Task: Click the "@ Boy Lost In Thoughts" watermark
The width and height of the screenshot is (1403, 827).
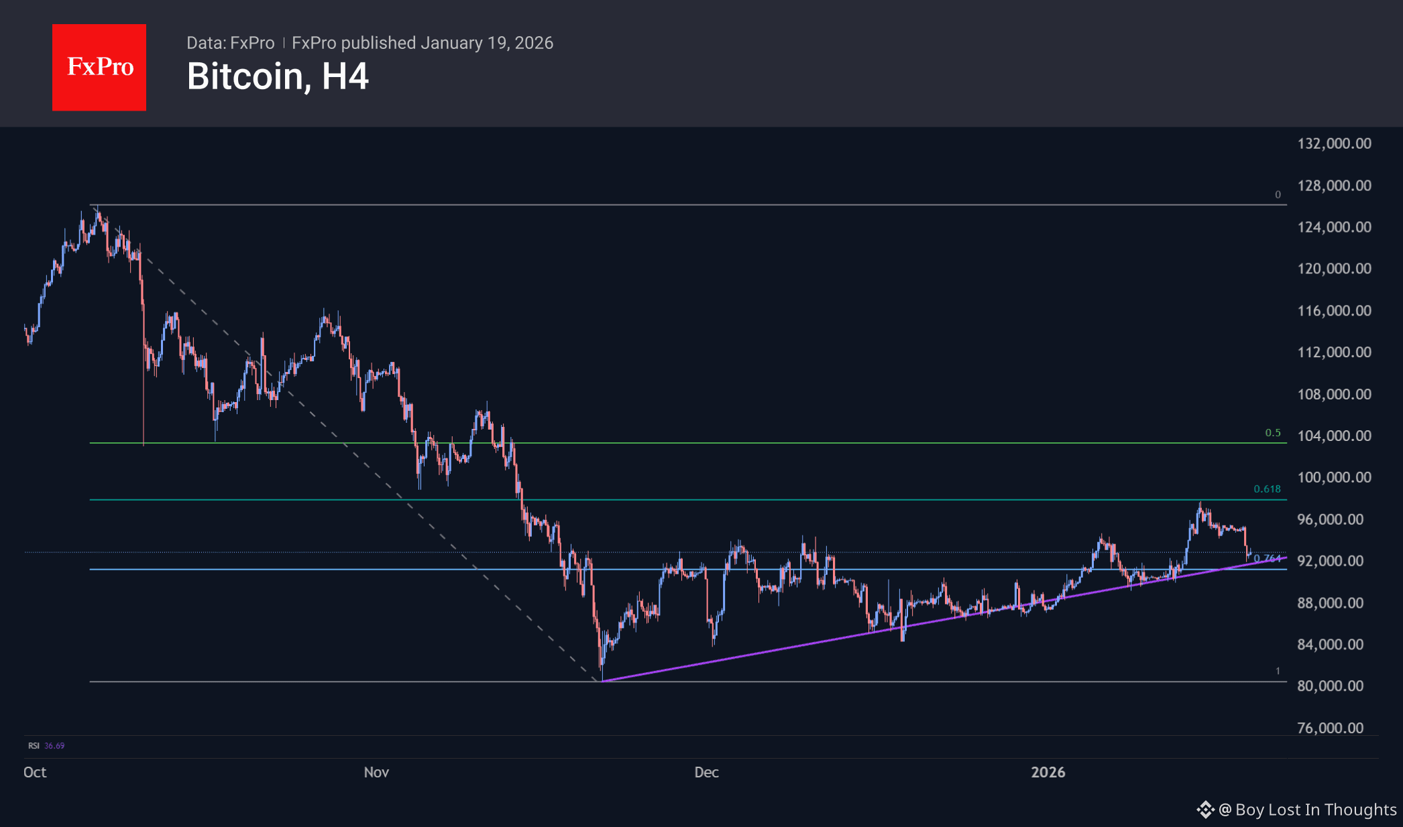Action: (x=1307, y=810)
